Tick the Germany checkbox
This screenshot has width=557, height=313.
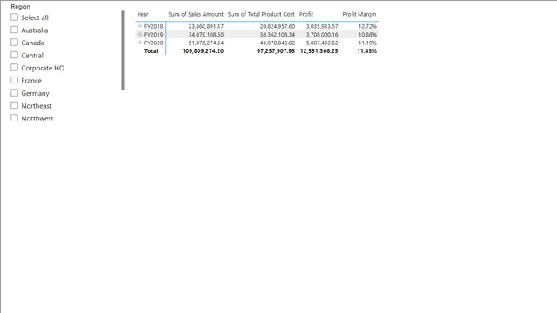coord(14,93)
